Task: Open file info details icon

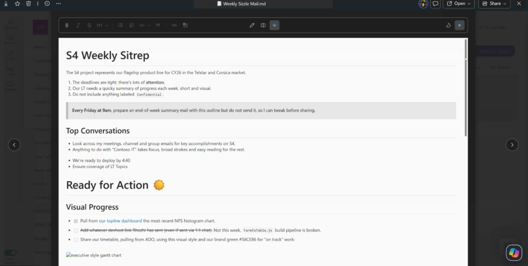Action: coord(47,4)
